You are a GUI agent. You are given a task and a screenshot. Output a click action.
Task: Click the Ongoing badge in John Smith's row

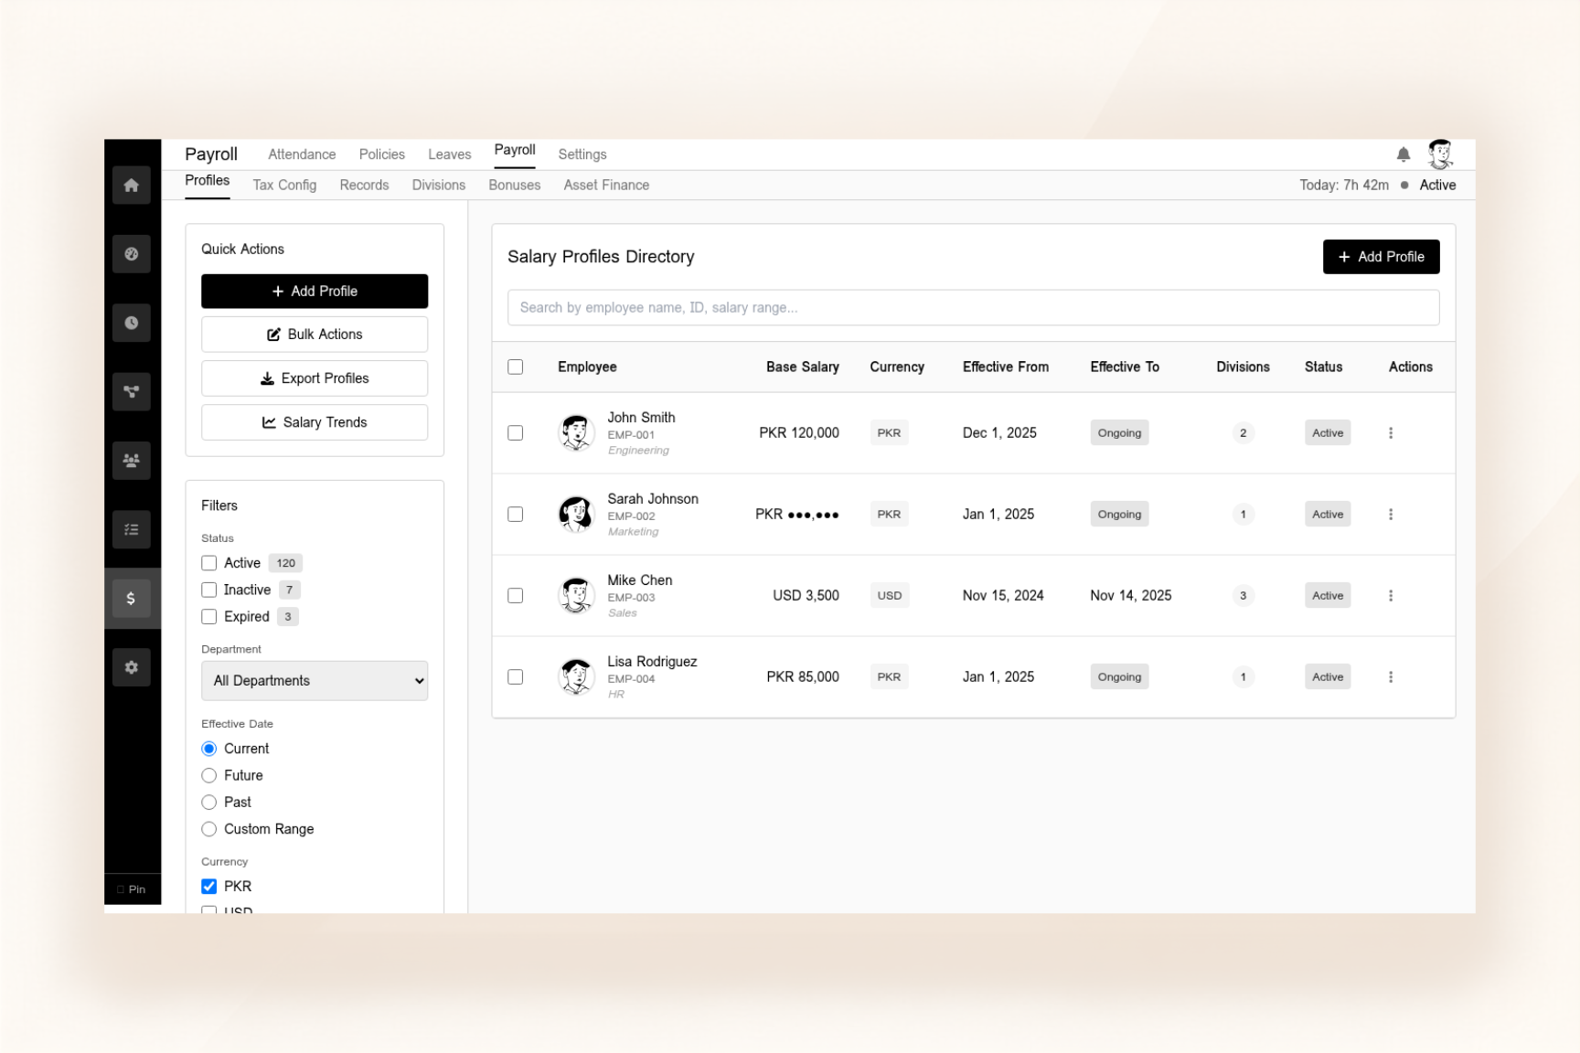[1119, 433]
